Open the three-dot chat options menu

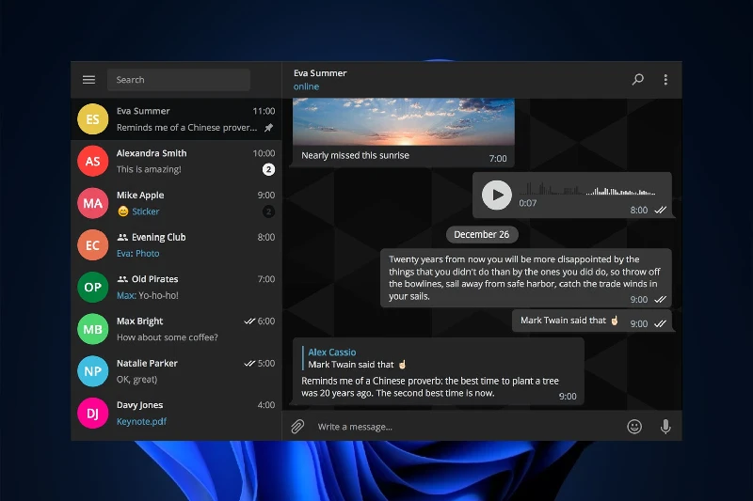pos(665,80)
